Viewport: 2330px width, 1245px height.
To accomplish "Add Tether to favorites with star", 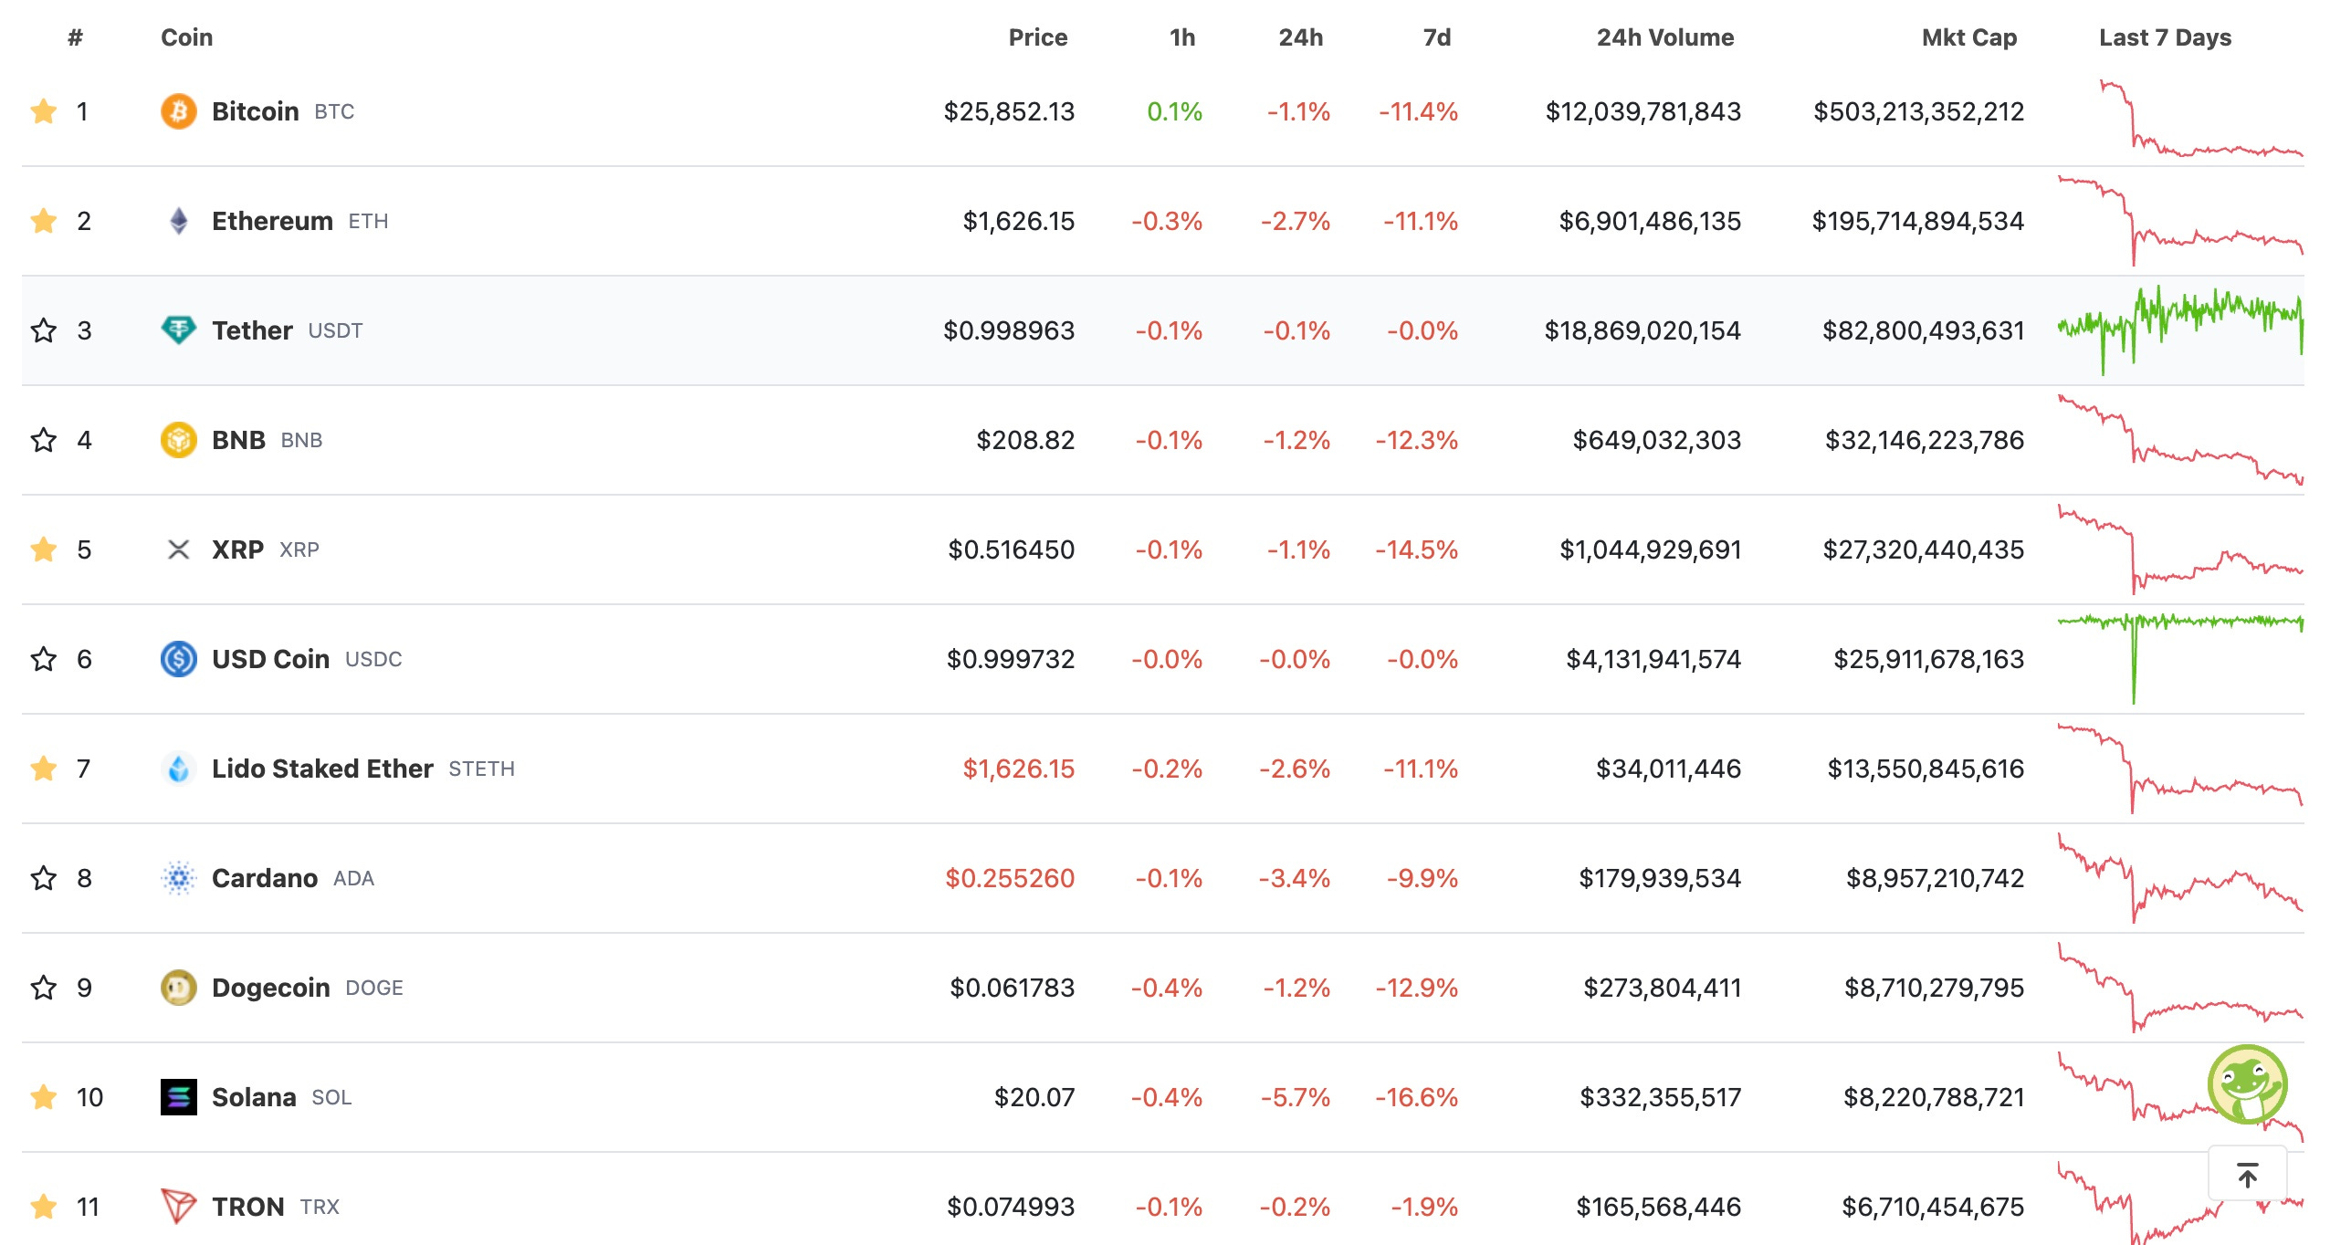I will [44, 330].
